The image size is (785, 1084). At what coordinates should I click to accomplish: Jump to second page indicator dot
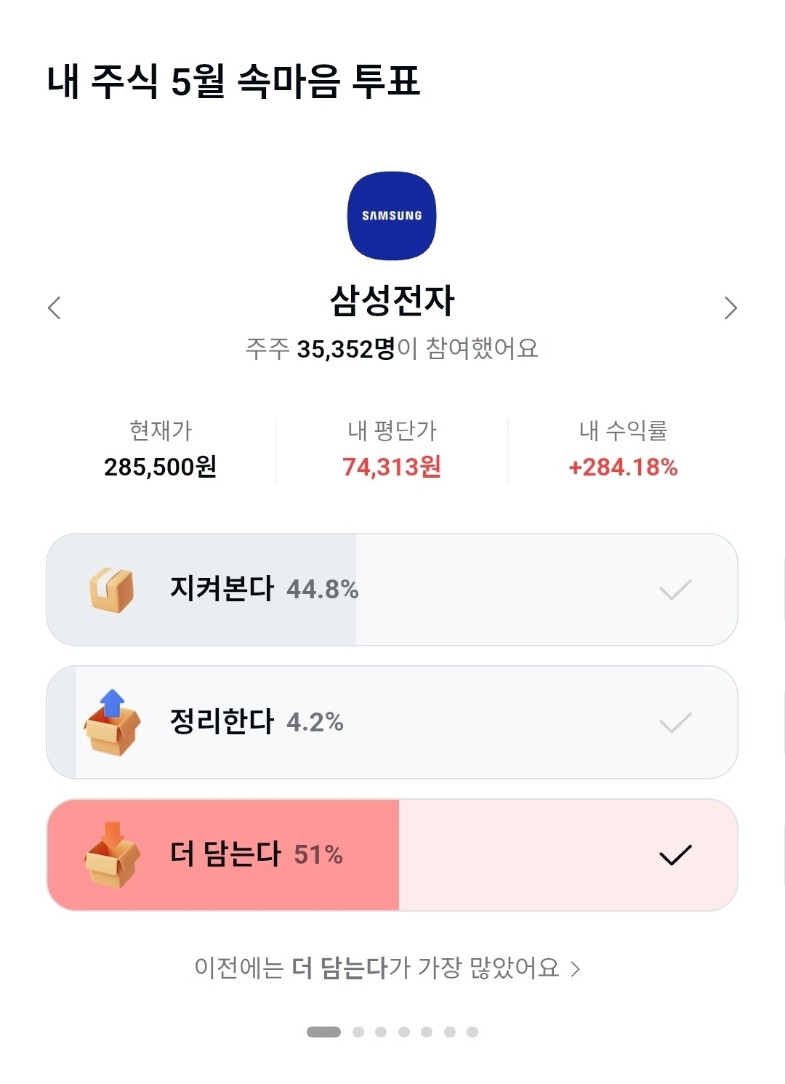pyautogui.click(x=358, y=1032)
